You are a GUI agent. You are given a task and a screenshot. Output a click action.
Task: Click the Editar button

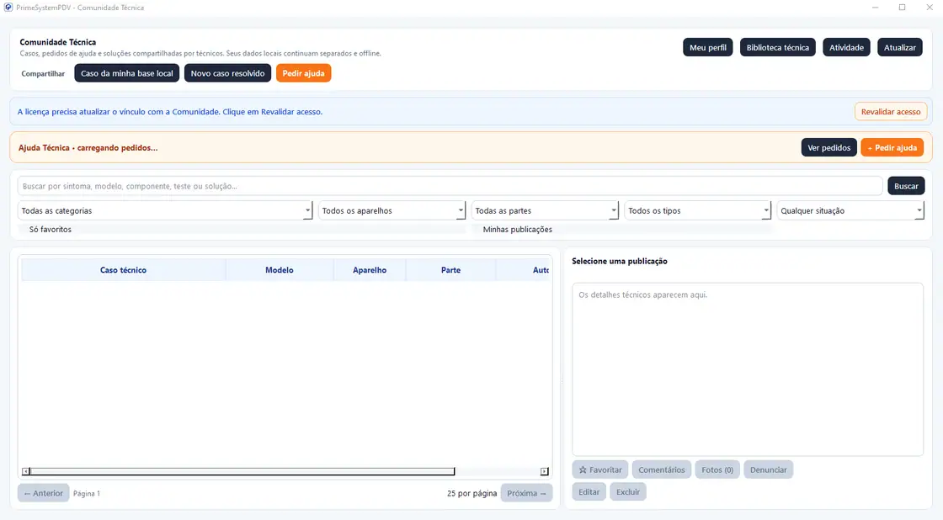(589, 491)
